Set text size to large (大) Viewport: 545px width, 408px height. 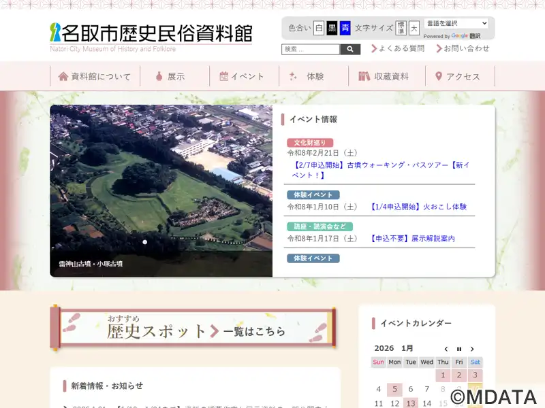[x=414, y=28]
